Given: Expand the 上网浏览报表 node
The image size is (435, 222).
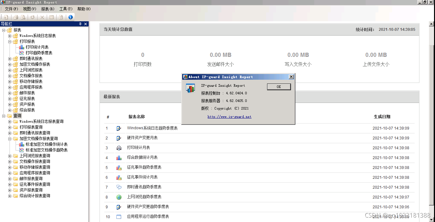Looking at the screenshot, I should tap(10, 70).
